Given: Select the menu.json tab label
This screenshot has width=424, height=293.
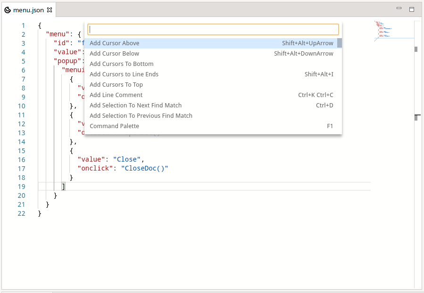Looking at the screenshot, I should tap(28, 10).
